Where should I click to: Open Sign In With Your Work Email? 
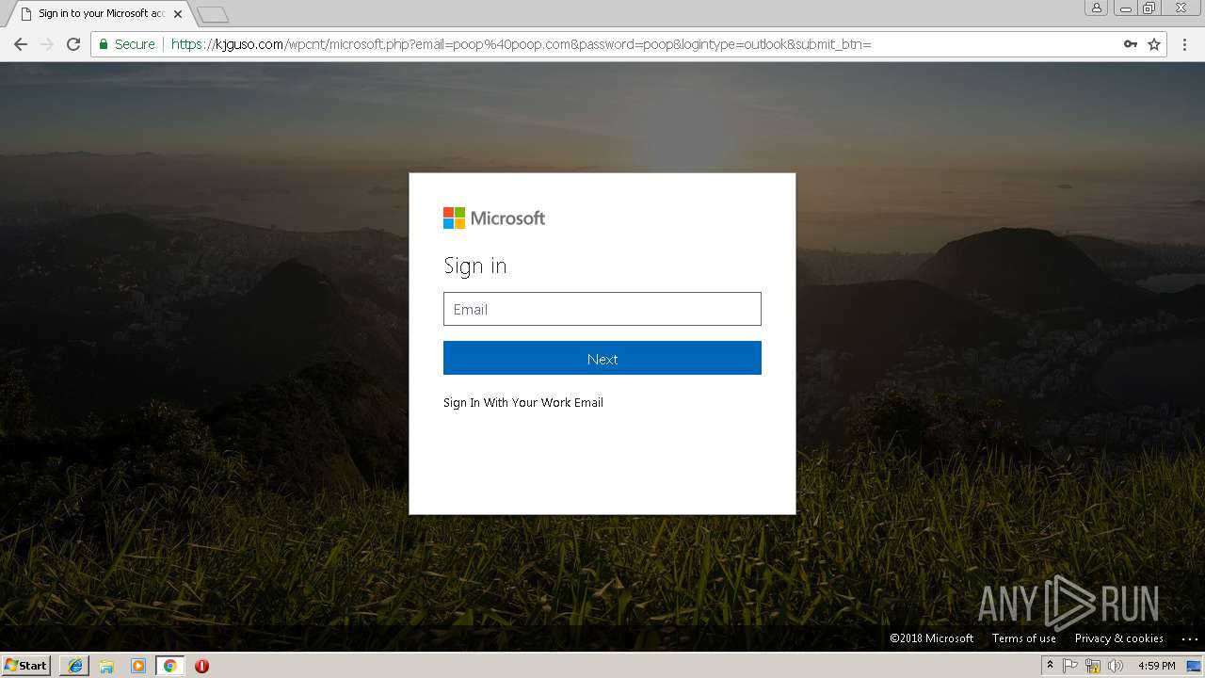523,402
